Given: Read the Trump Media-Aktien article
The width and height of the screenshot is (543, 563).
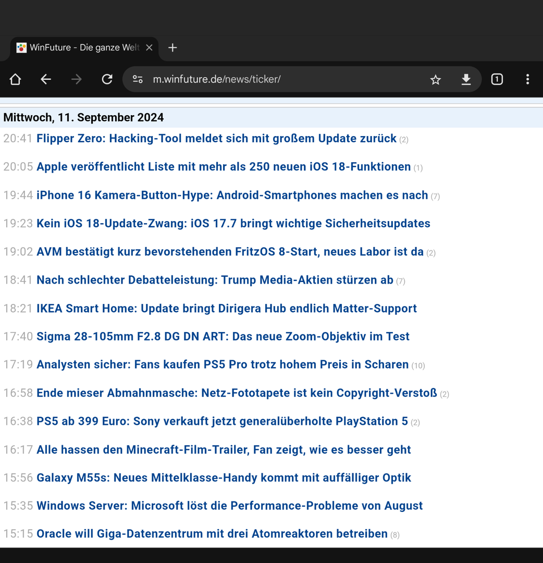Looking at the screenshot, I should click(215, 280).
